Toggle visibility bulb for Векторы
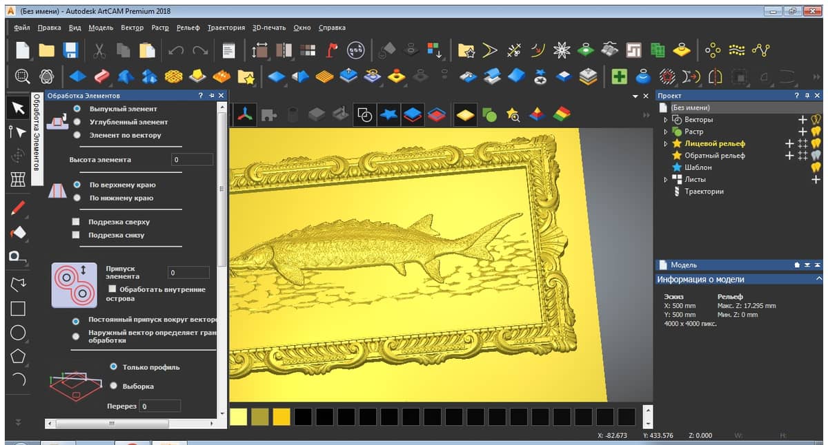This screenshot has height=445, width=828. 816,120
